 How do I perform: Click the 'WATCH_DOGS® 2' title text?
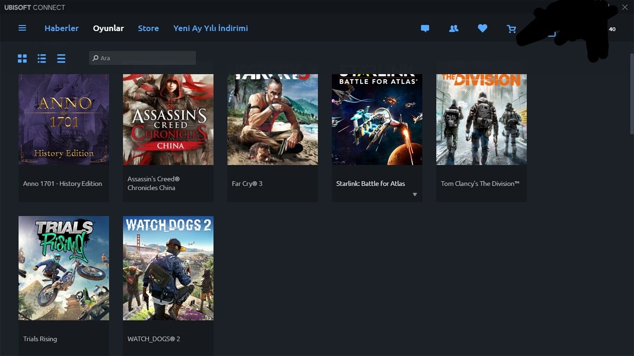coord(154,339)
